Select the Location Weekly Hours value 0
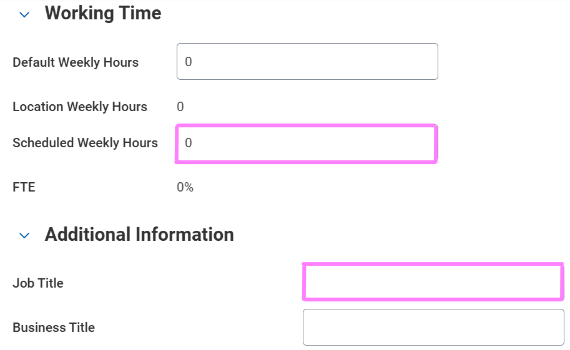 180,107
